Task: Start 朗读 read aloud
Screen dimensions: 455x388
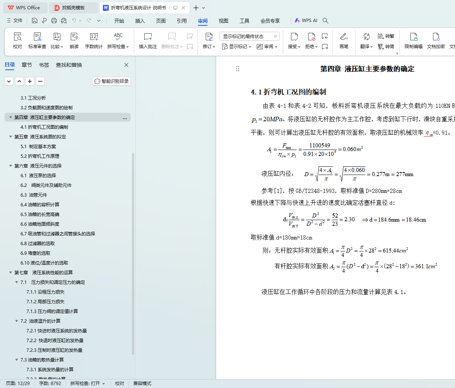Action: click(x=74, y=41)
